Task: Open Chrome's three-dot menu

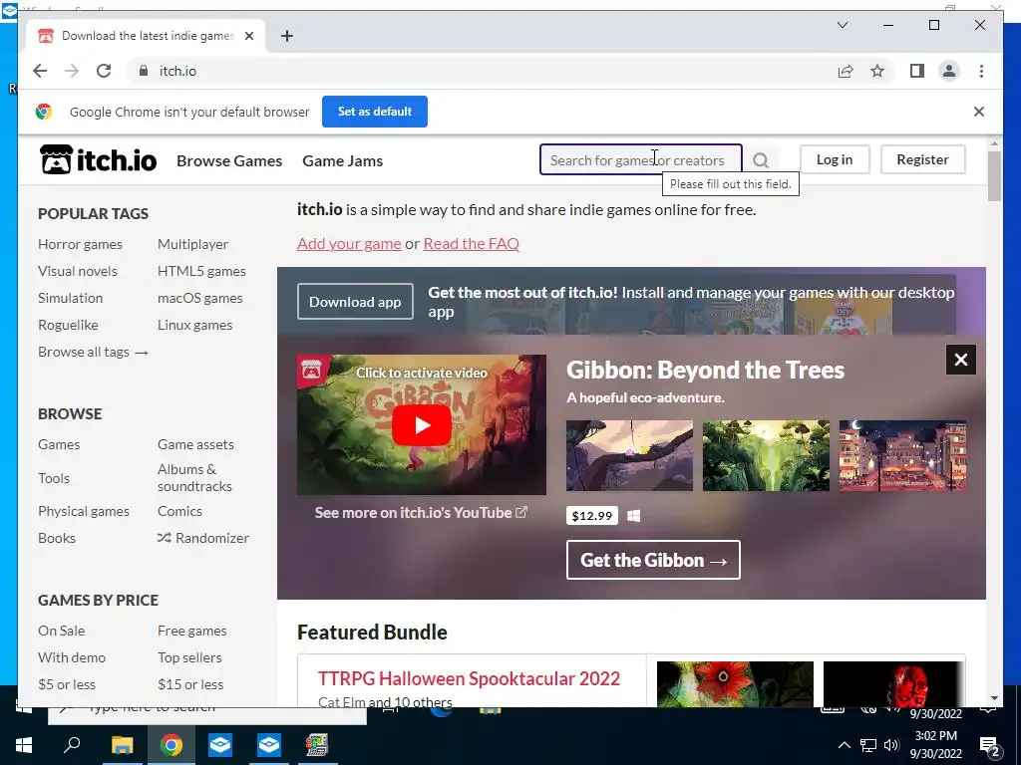Action: (981, 71)
